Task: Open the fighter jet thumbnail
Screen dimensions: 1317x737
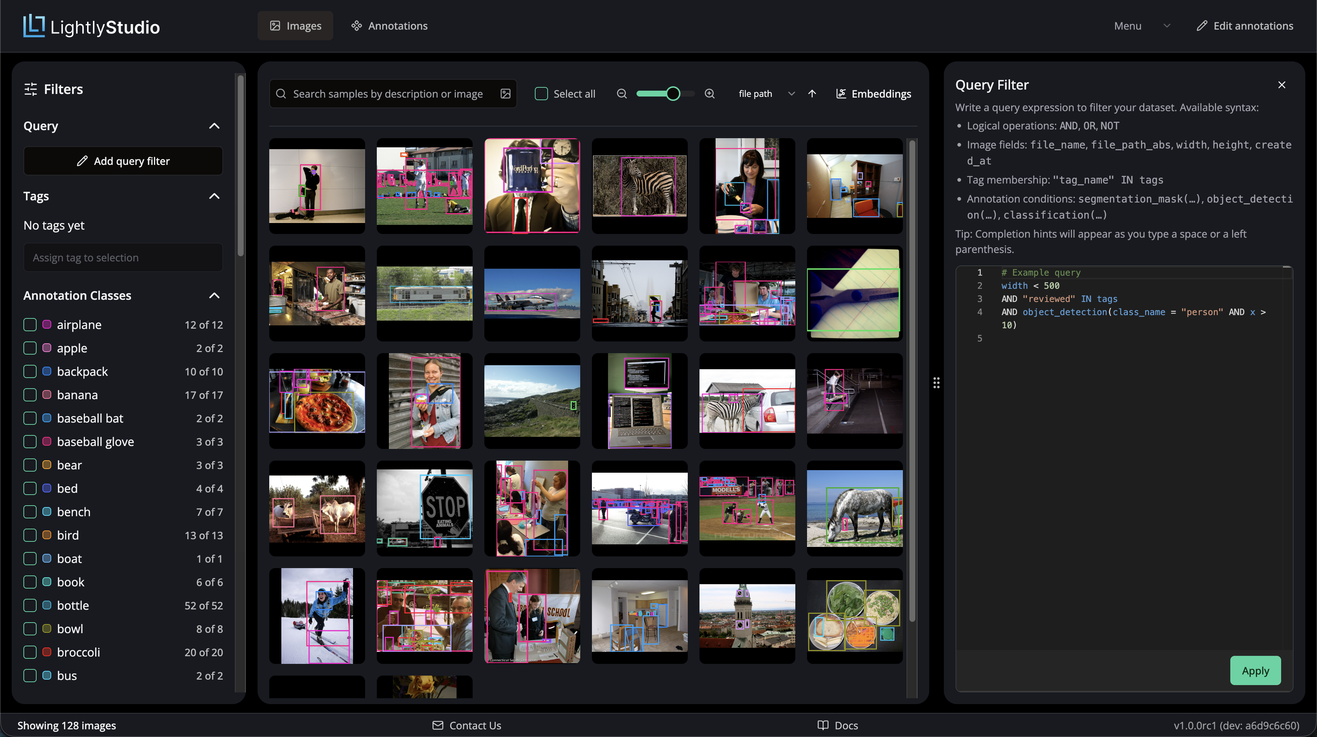Action: (x=532, y=294)
